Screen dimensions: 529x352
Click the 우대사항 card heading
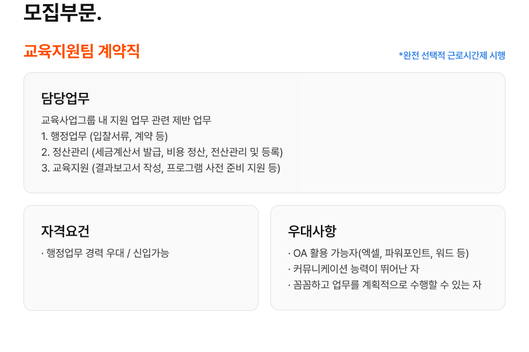312,231
